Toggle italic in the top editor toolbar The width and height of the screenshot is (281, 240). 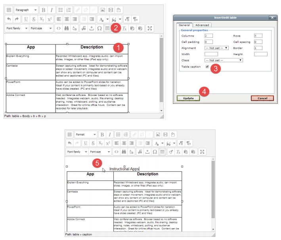(52, 10)
